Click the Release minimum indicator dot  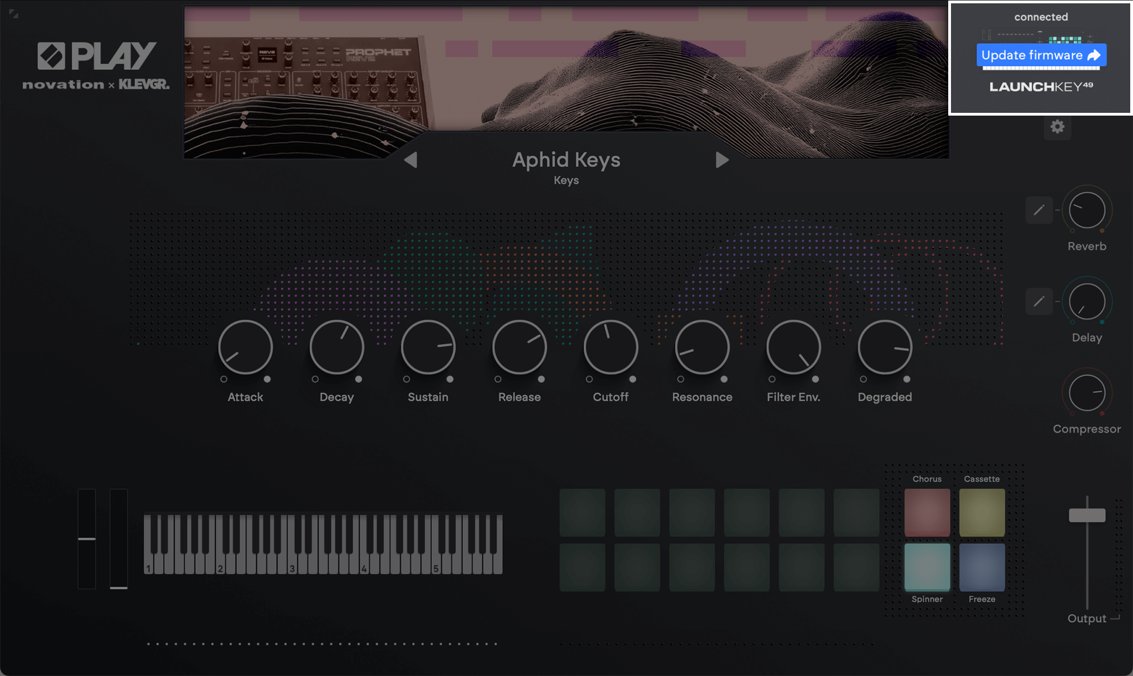tap(498, 379)
